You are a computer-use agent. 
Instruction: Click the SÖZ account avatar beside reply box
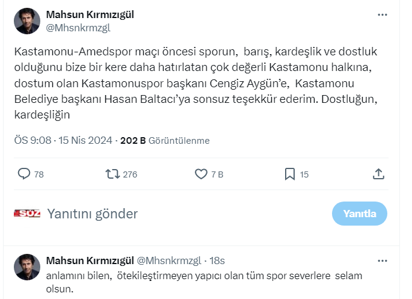point(27,214)
